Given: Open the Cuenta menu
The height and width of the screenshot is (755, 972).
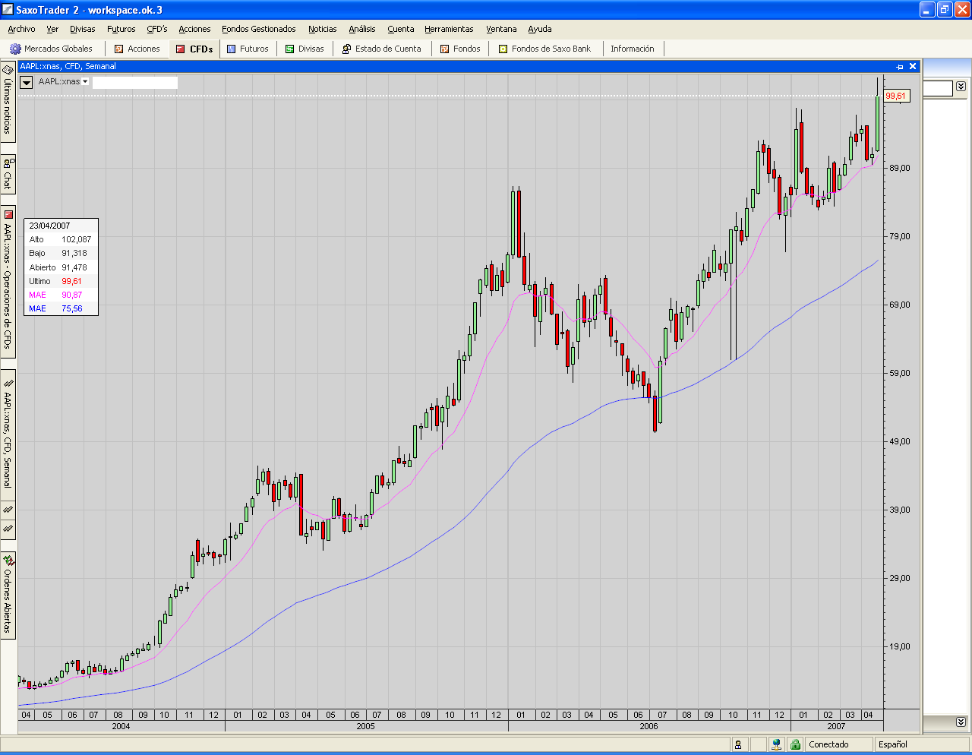Looking at the screenshot, I should (401, 29).
